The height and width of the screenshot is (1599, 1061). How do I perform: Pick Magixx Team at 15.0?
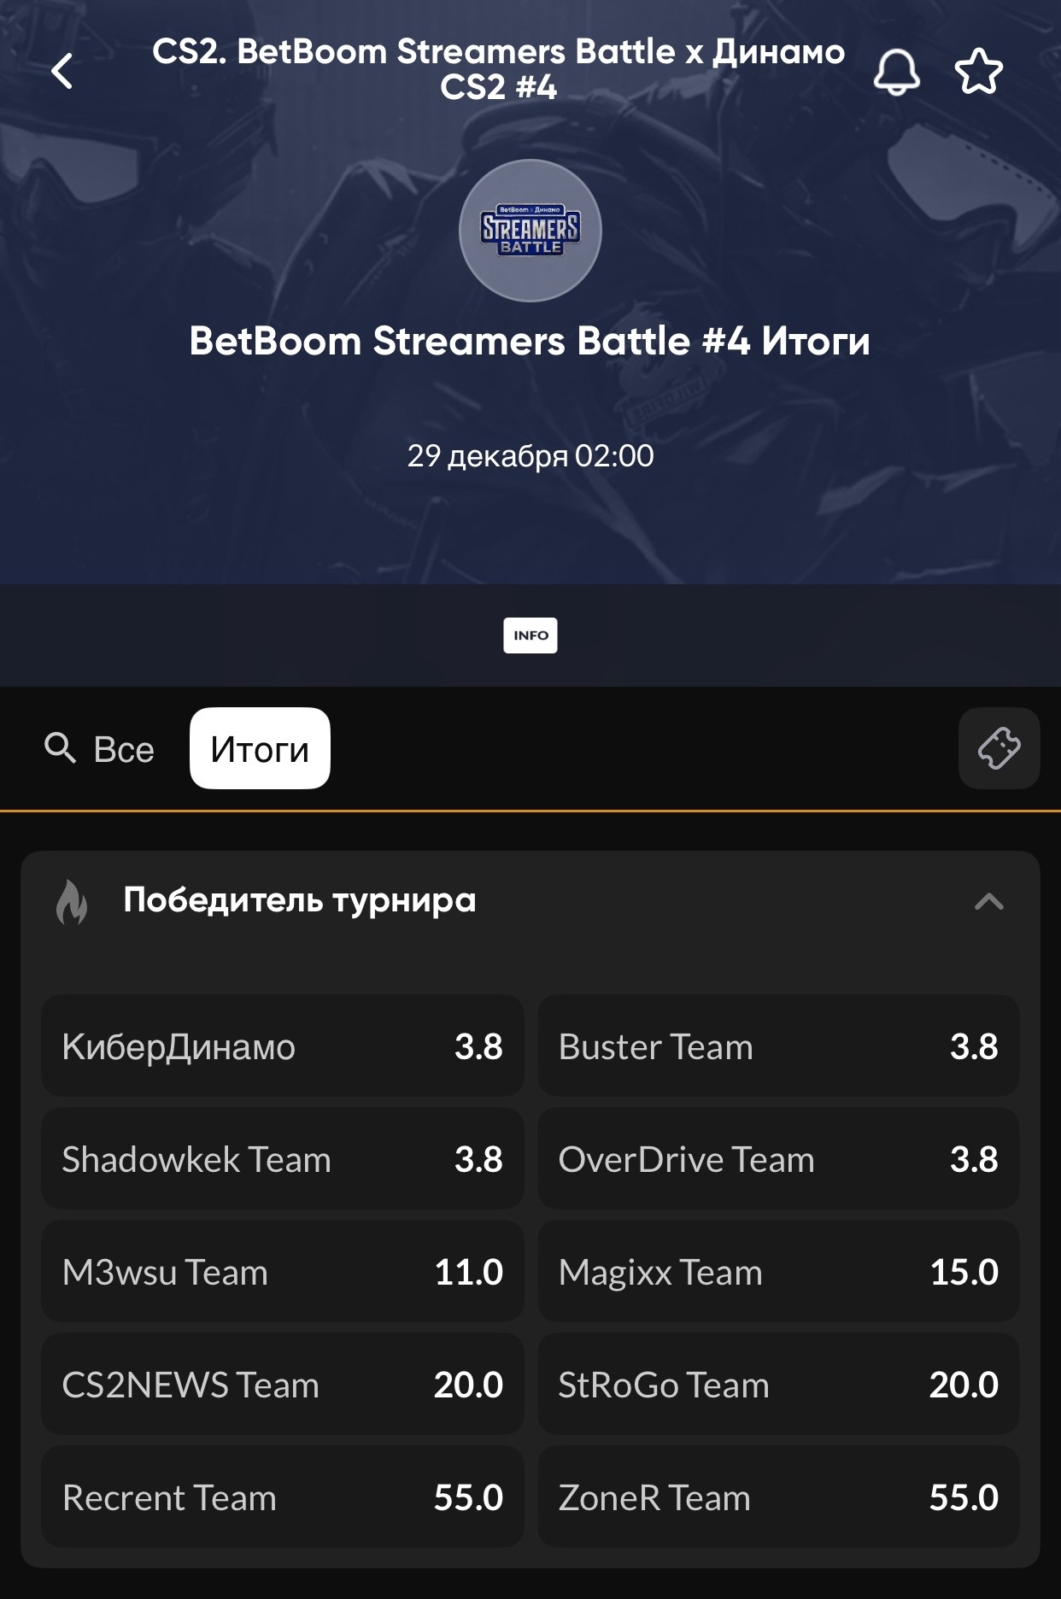[777, 1272]
